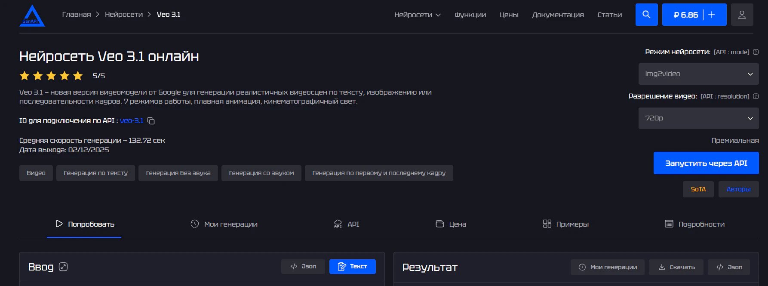The height and width of the screenshot is (286, 768).
Task: Click the Генерация по тексту tag
Action: click(x=96, y=173)
